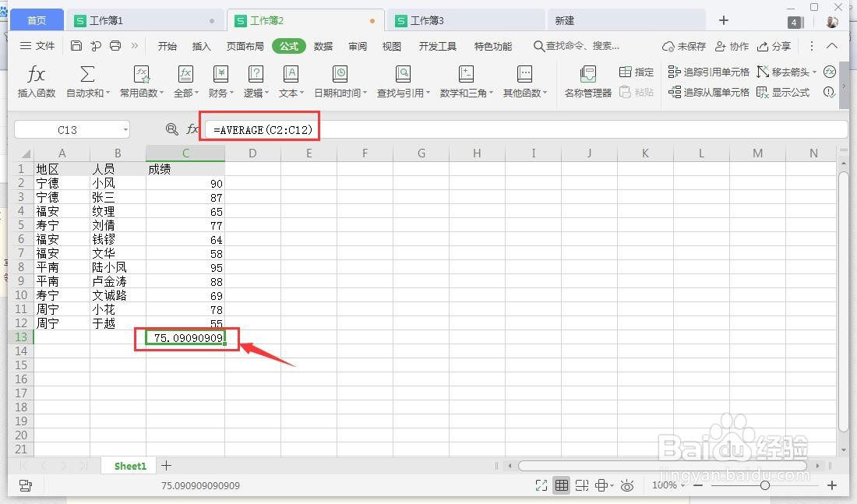Click the select-all corner of the grid

pyautogui.click(x=25, y=153)
